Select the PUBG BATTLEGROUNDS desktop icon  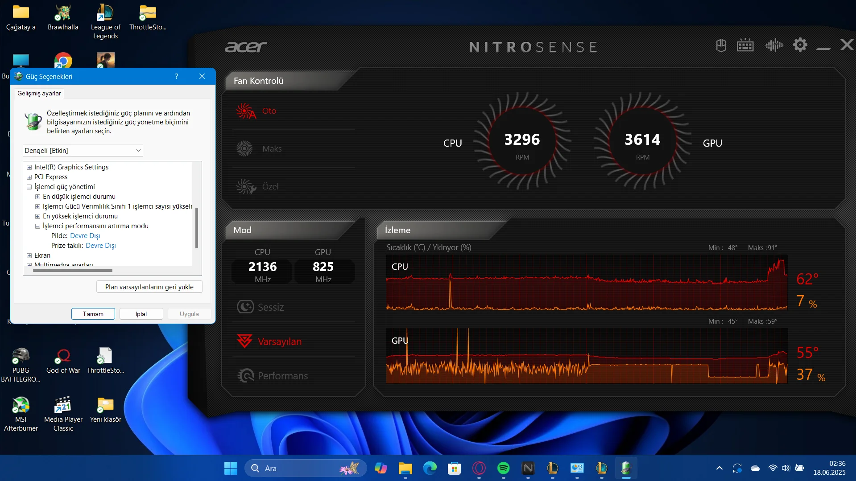(21, 365)
